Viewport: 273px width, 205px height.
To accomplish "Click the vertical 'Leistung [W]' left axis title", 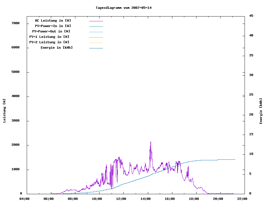I will click(x=4, y=110).
